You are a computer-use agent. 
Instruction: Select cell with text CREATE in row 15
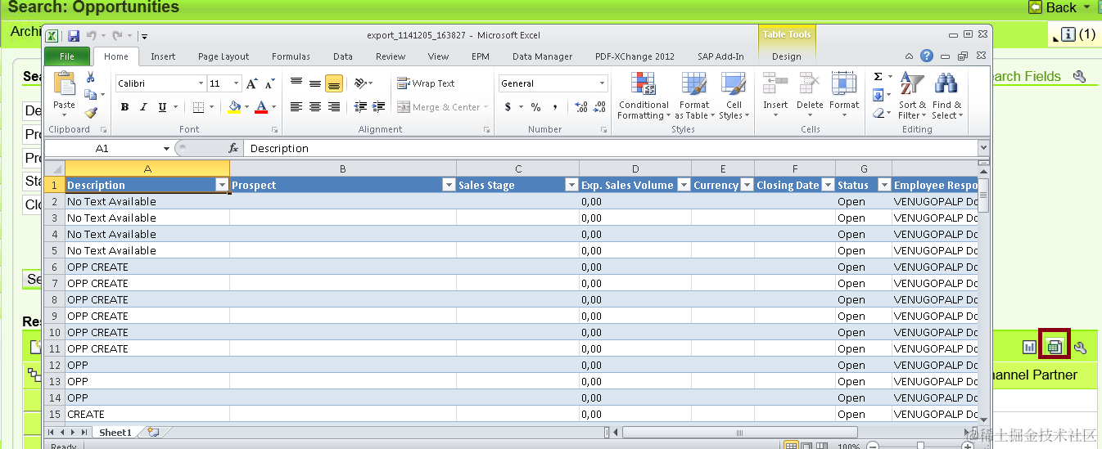147,414
